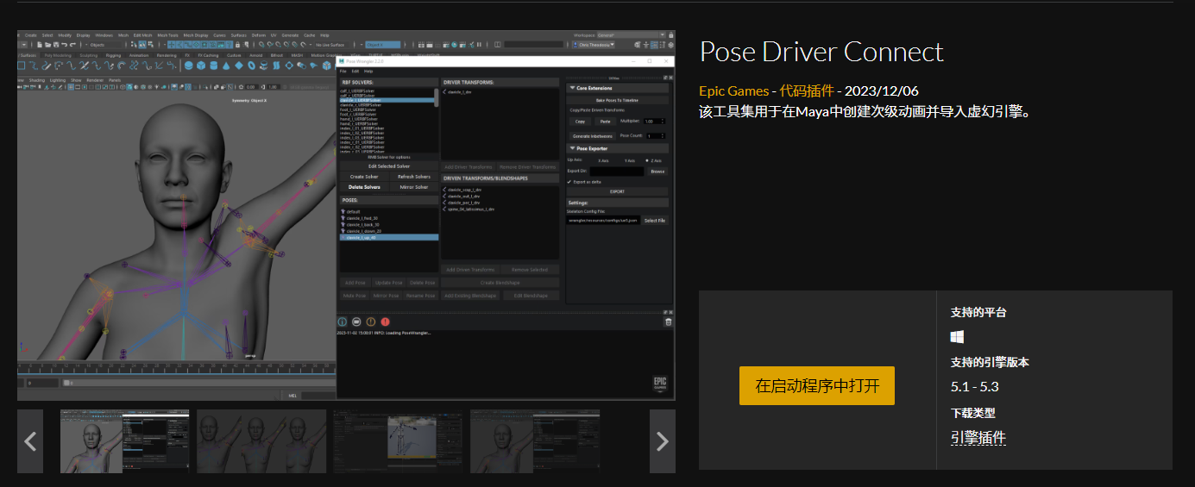
Task: Select the Unreal editor skeleton viewport thumbnail
Action: [x=398, y=441]
